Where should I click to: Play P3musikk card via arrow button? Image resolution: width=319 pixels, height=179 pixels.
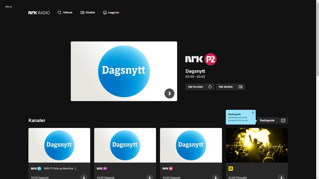tap(281, 177)
